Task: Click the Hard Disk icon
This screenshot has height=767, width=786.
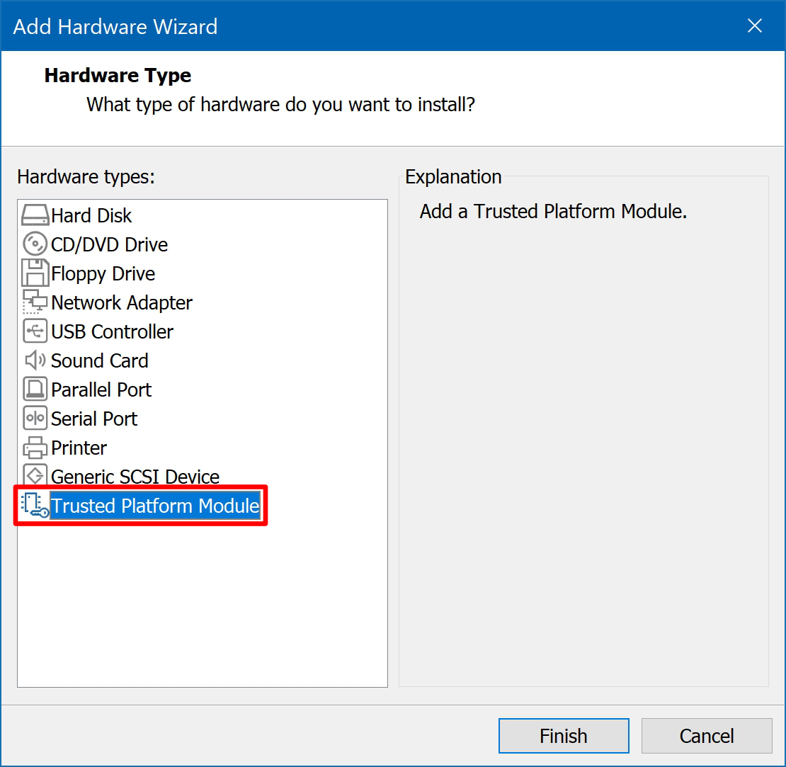Action: [35, 215]
